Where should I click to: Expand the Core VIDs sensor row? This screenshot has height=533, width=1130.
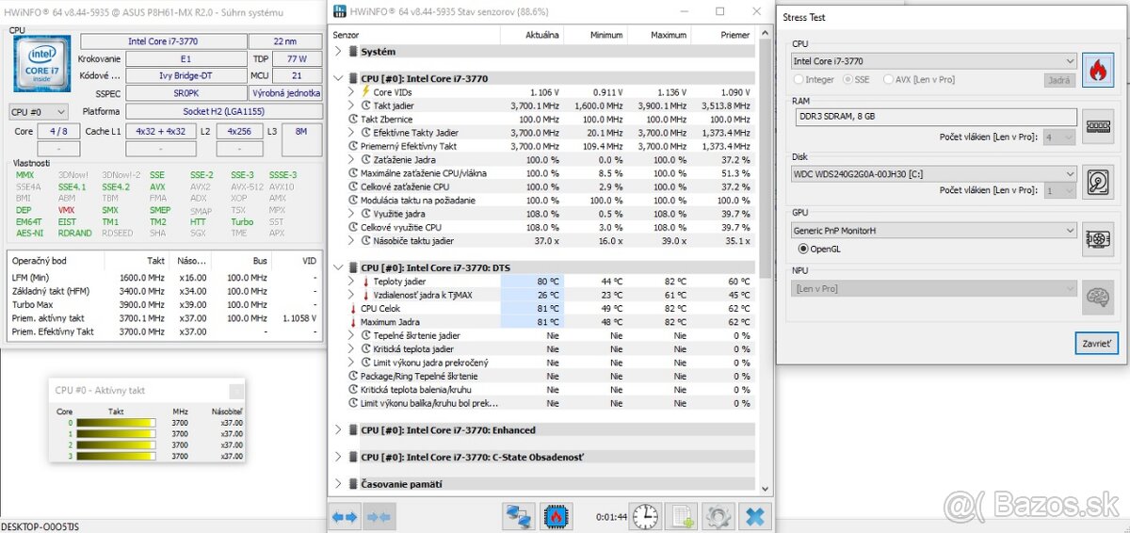click(x=352, y=92)
